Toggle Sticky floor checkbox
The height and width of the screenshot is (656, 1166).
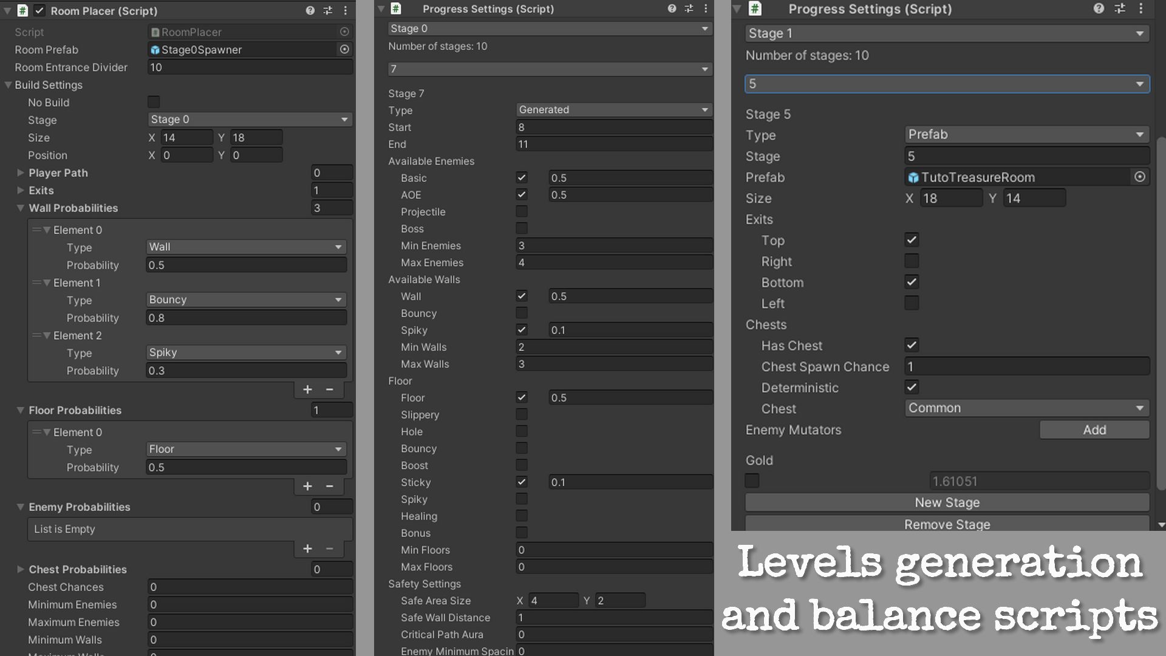tap(522, 482)
